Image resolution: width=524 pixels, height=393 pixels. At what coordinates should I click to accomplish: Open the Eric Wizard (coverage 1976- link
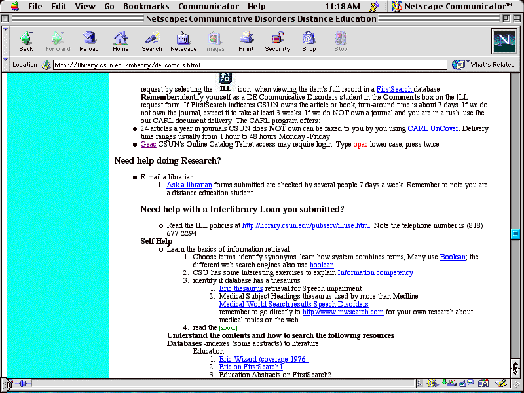pyautogui.click(x=264, y=359)
